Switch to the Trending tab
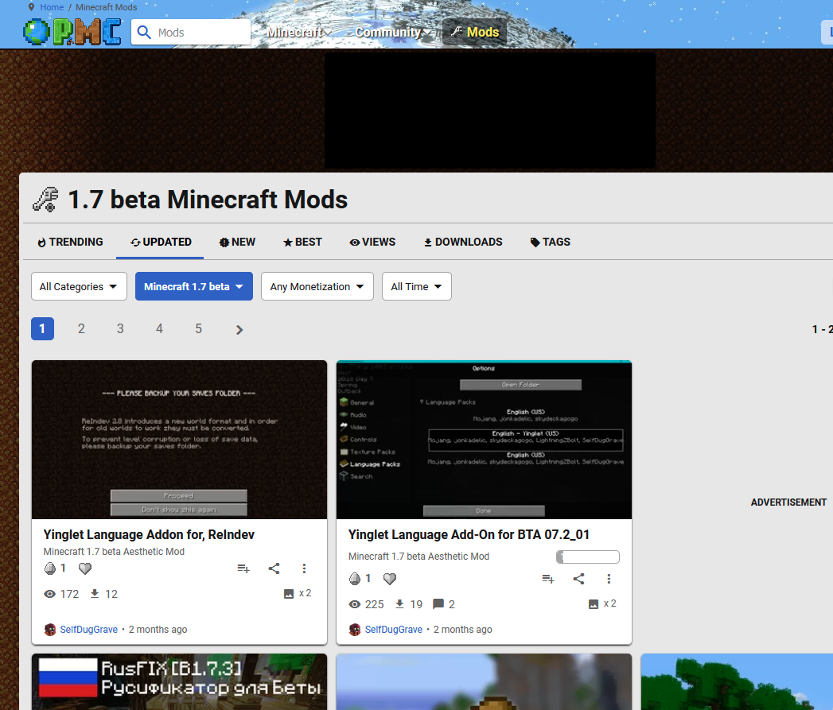 70,242
